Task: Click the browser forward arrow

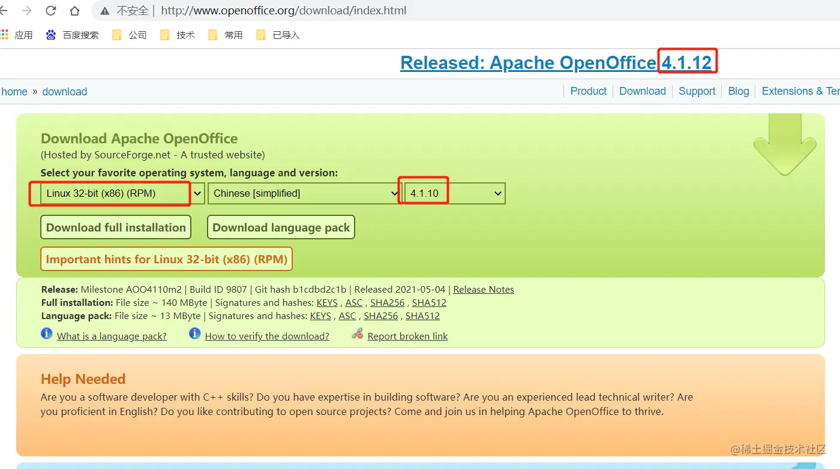Action: tap(26, 11)
